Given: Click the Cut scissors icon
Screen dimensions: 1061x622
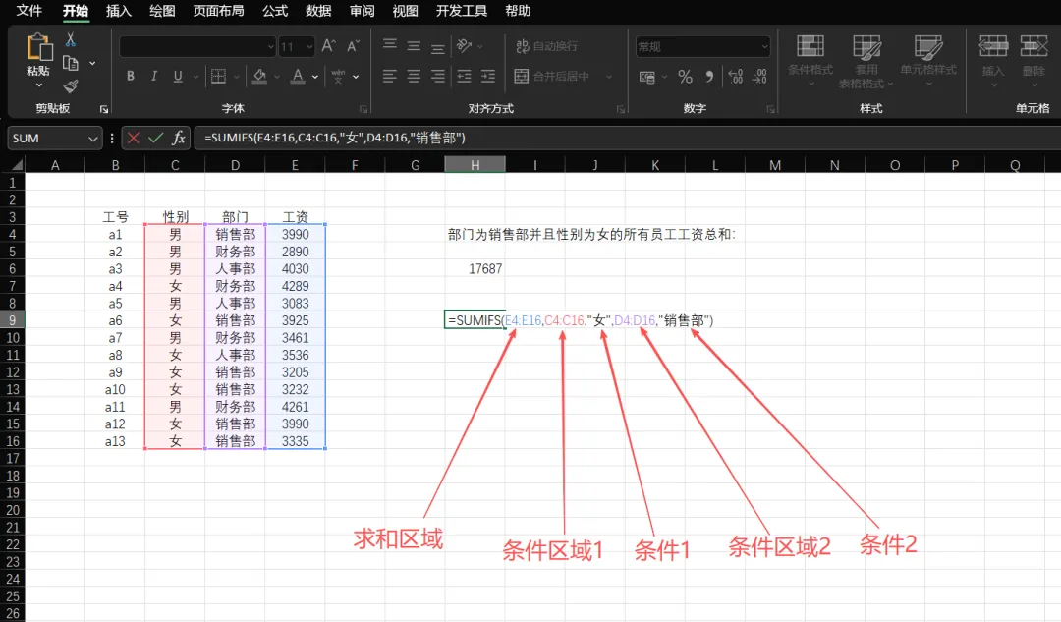Looking at the screenshot, I should (71, 40).
